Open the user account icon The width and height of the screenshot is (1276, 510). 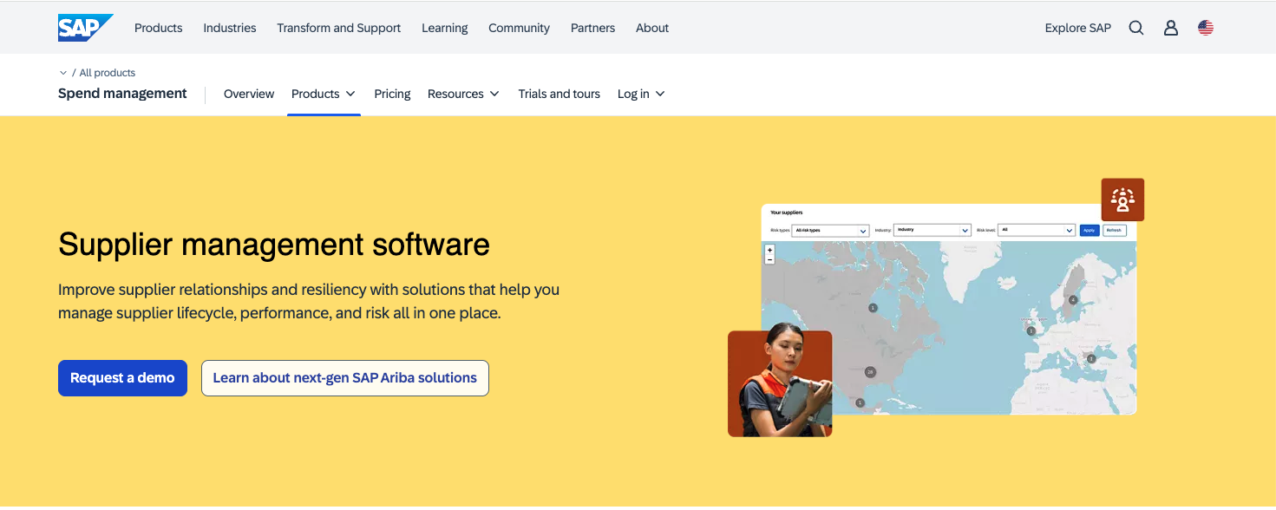pyautogui.click(x=1171, y=28)
